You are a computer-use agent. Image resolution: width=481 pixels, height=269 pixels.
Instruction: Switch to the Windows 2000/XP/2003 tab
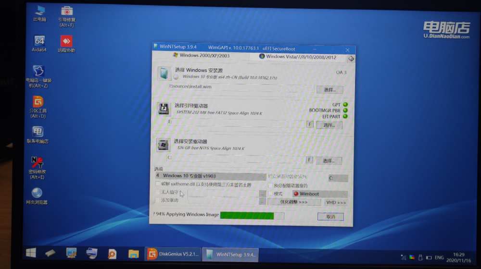[201, 55]
